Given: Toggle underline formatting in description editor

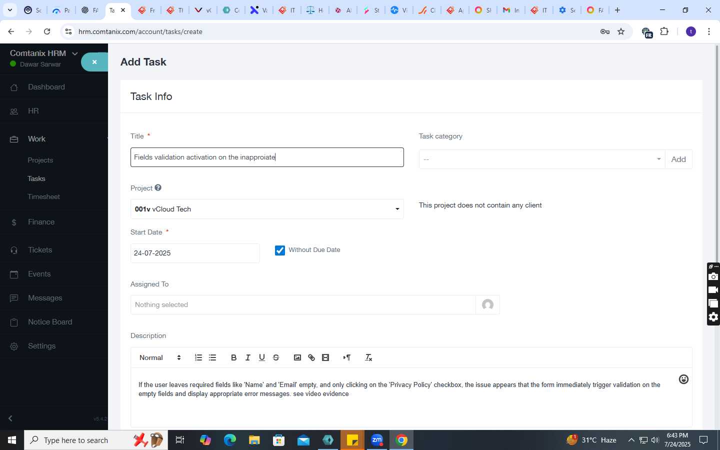Looking at the screenshot, I should (261, 357).
